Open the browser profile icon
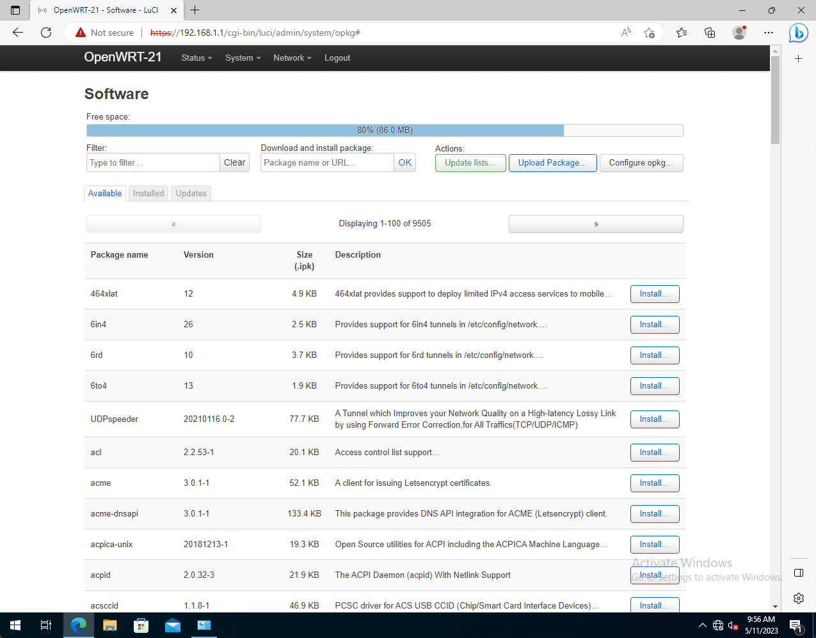816x638 pixels. pyautogui.click(x=739, y=33)
